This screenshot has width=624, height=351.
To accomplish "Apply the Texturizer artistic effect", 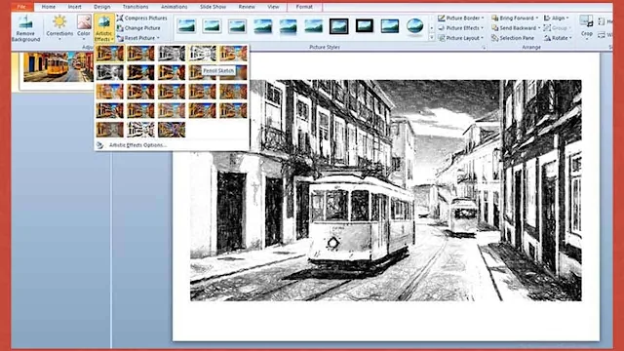I will pos(140,110).
